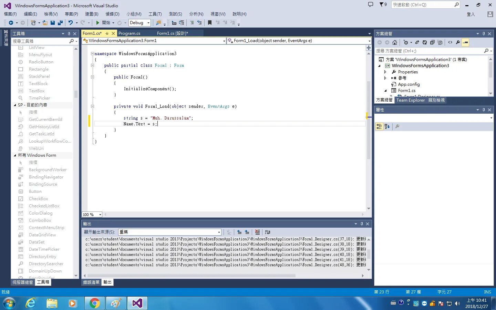Refresh Solution Explorer with the circular arrows icon
Screen dimensions: 496x310
pyautogui.click(x=425, y=42)
